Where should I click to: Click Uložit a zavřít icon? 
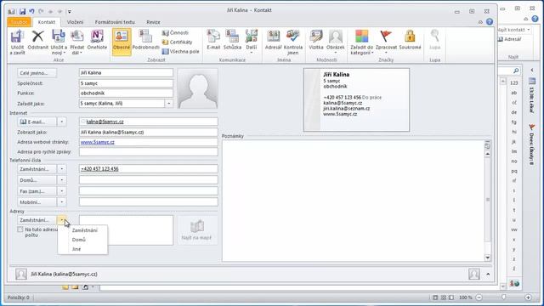tap(17, 42)
